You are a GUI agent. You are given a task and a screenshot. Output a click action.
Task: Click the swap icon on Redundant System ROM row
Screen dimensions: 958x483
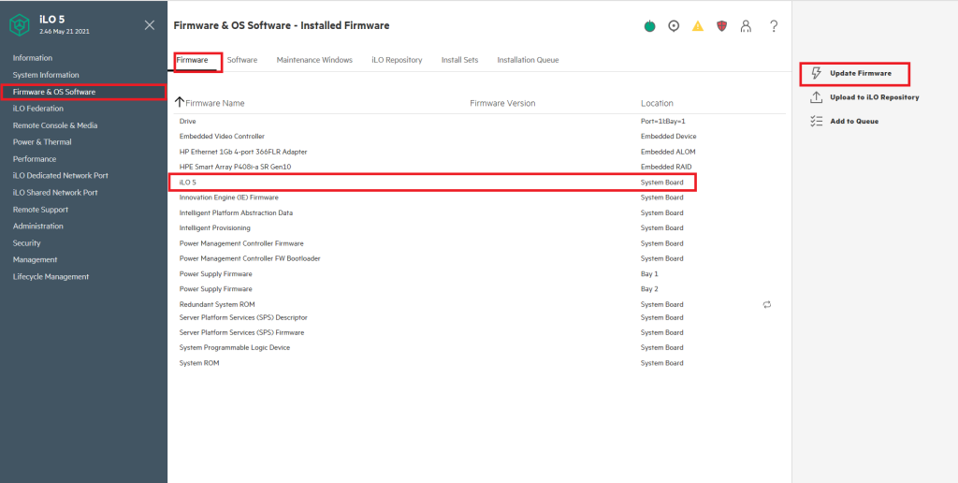(767, 304)
